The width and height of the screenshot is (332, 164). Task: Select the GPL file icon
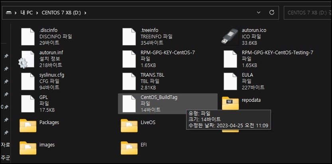coord(28,104)
